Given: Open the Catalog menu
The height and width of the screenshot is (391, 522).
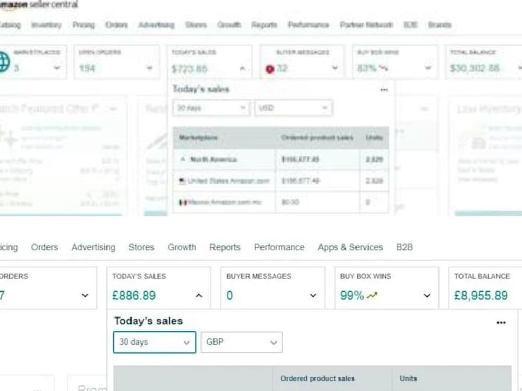Looking at the screenshot, I should (10, 25).
